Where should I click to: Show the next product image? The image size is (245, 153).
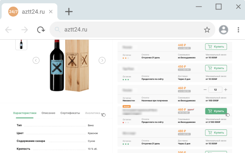(102, 60)
